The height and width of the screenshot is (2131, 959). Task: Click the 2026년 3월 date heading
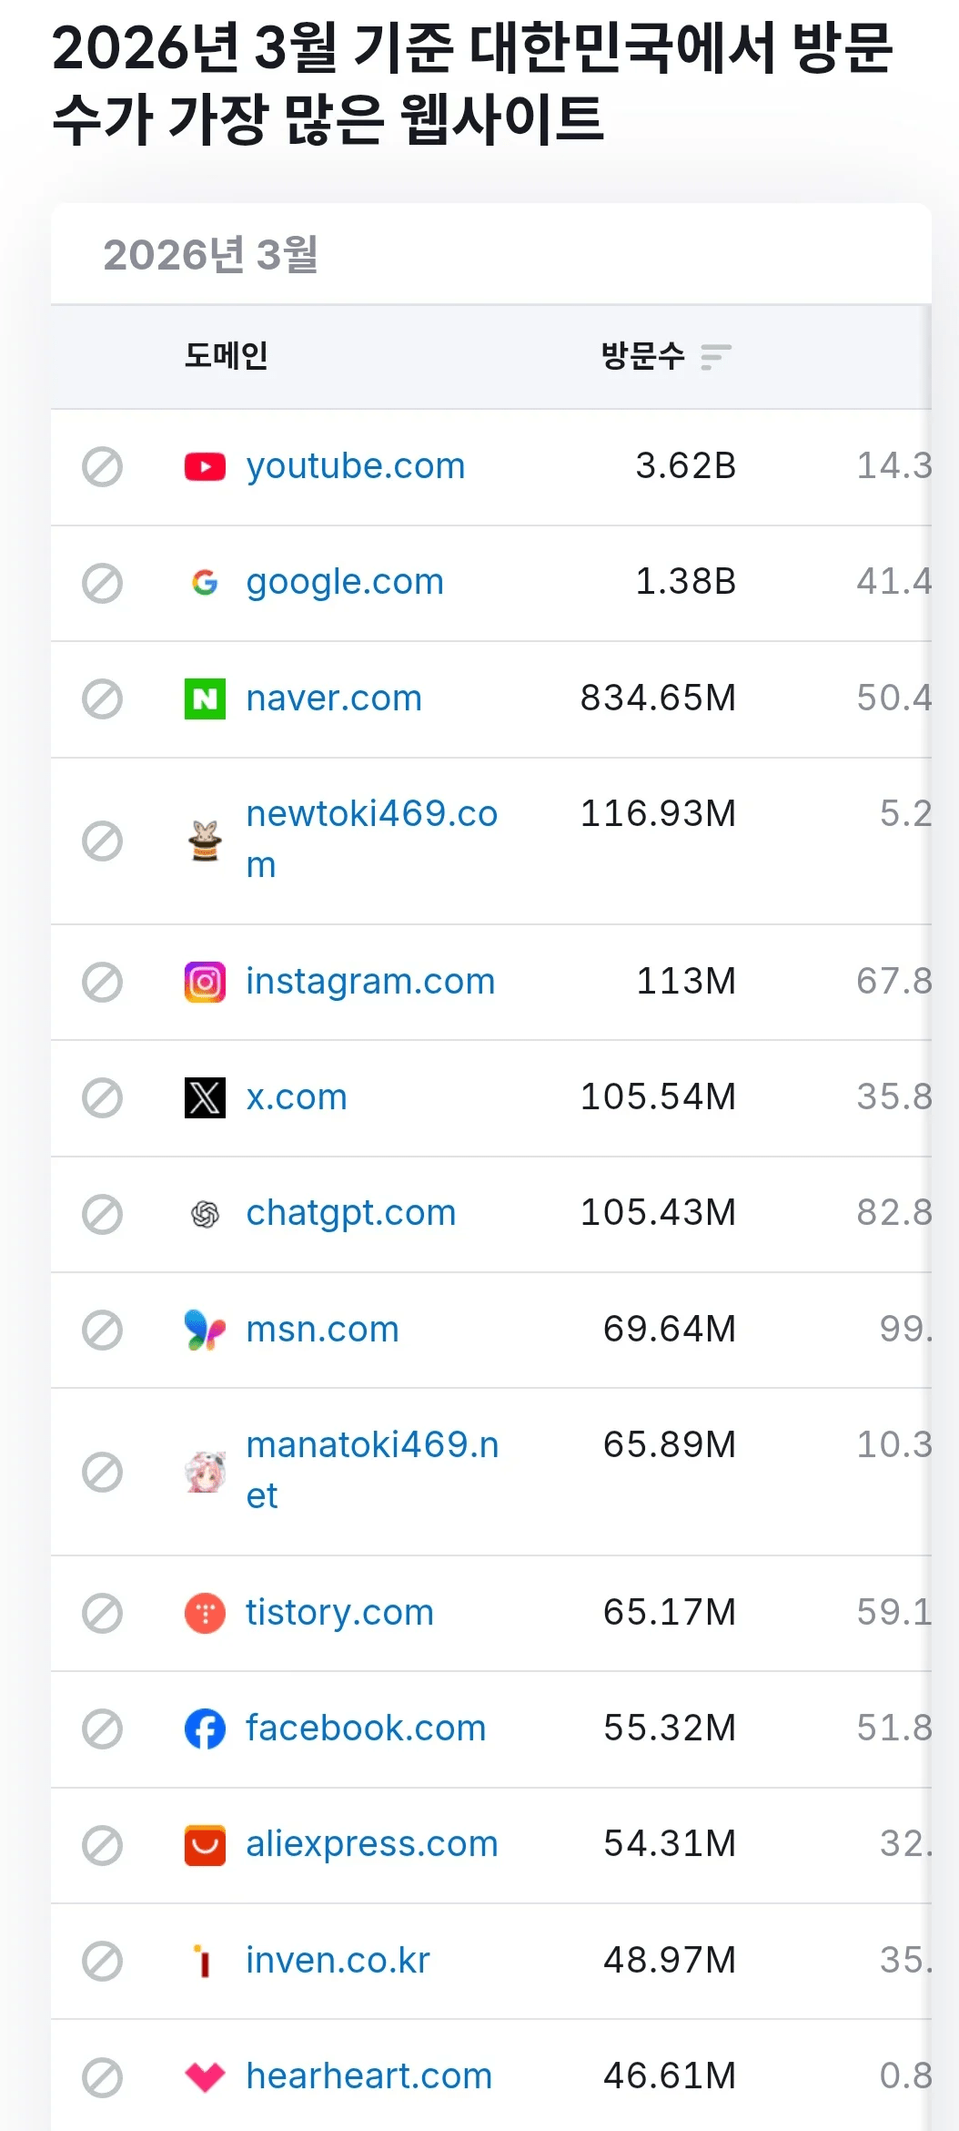coord(210,254)
